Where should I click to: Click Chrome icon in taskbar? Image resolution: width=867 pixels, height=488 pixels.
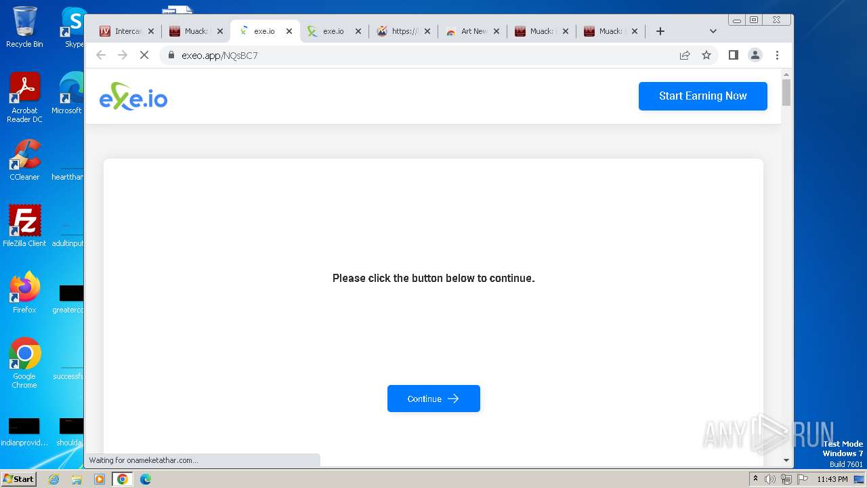[123, 479]
